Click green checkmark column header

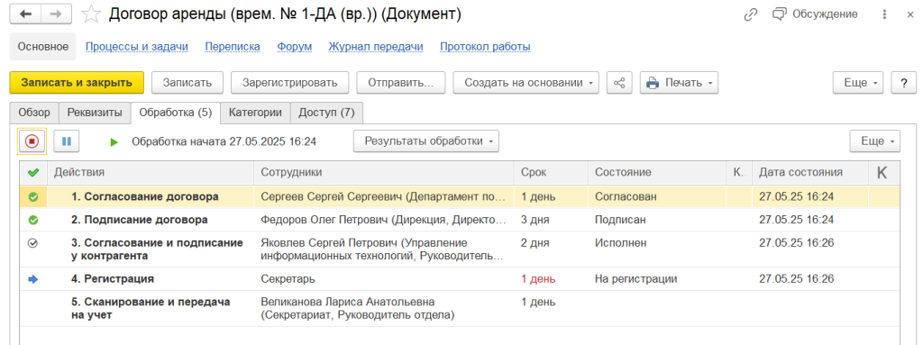(33, 173)
